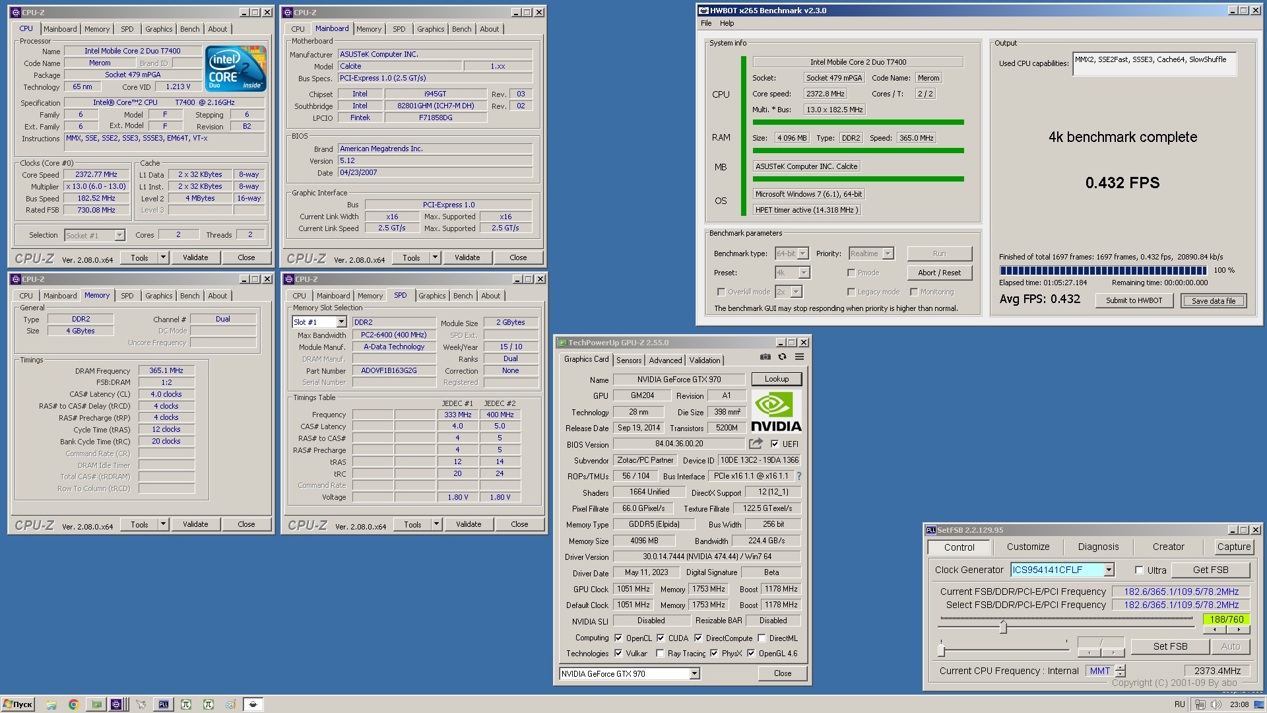The height and width of the screenshot is (713, 1267).
Task: Click the GPU-Z title bar icon
Action: click(x=562, y=342)
